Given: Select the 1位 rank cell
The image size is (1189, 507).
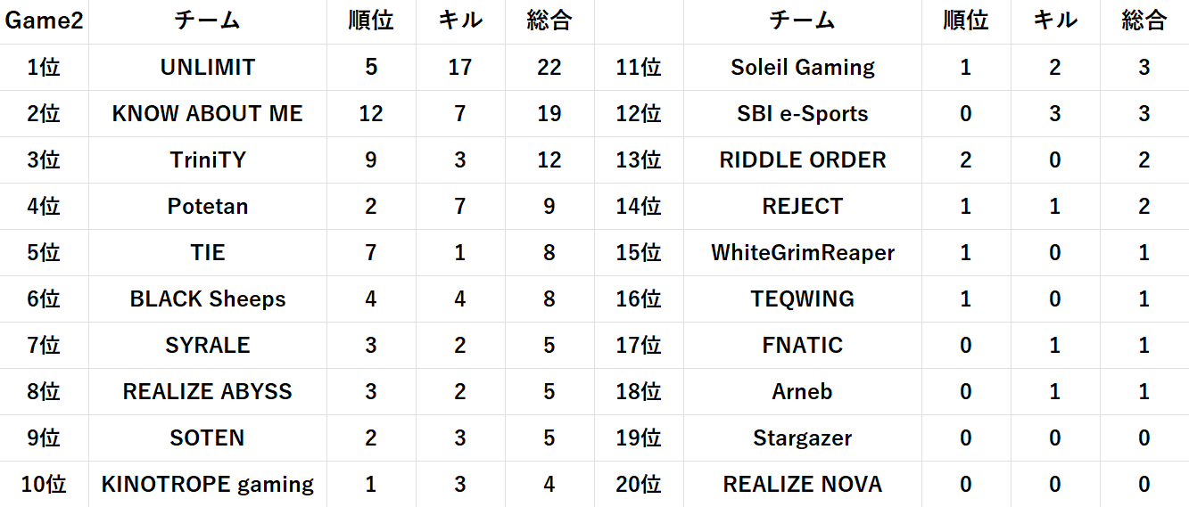Looking at the screenshot, I should coord(44,68).
